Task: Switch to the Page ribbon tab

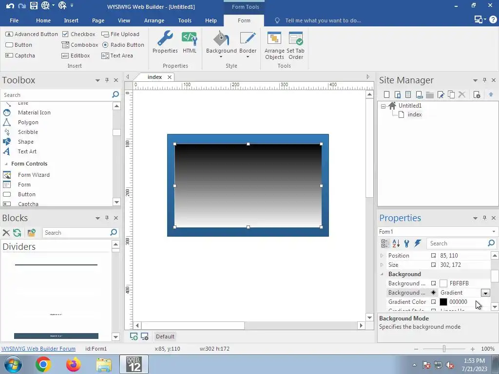Action: coord(98,20)
